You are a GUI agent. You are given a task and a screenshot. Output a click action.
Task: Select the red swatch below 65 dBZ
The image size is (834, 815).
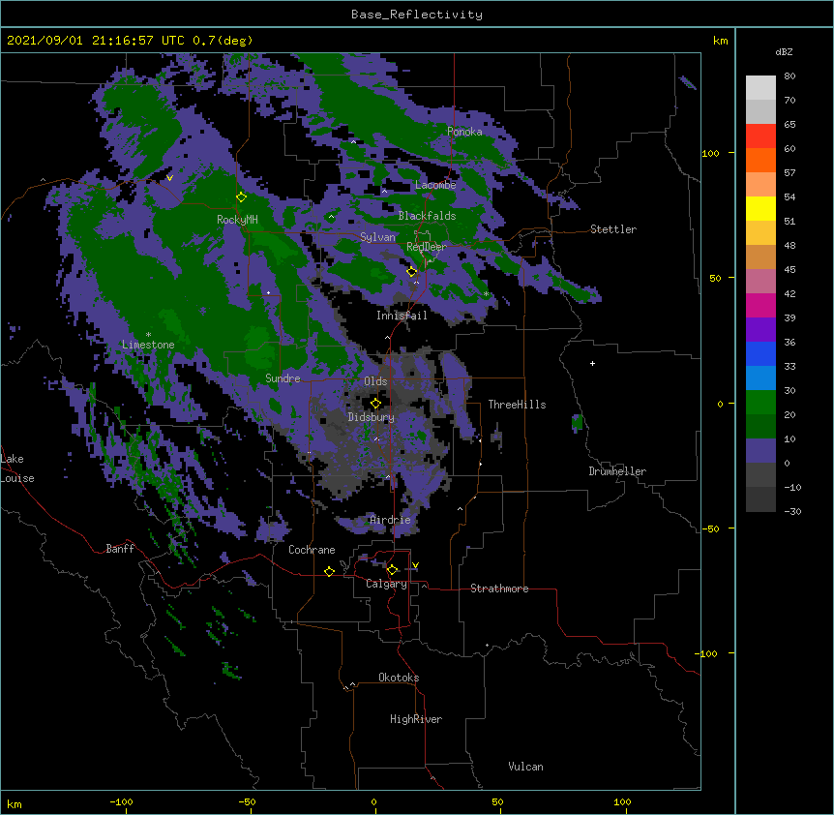(x=760, y=136)
